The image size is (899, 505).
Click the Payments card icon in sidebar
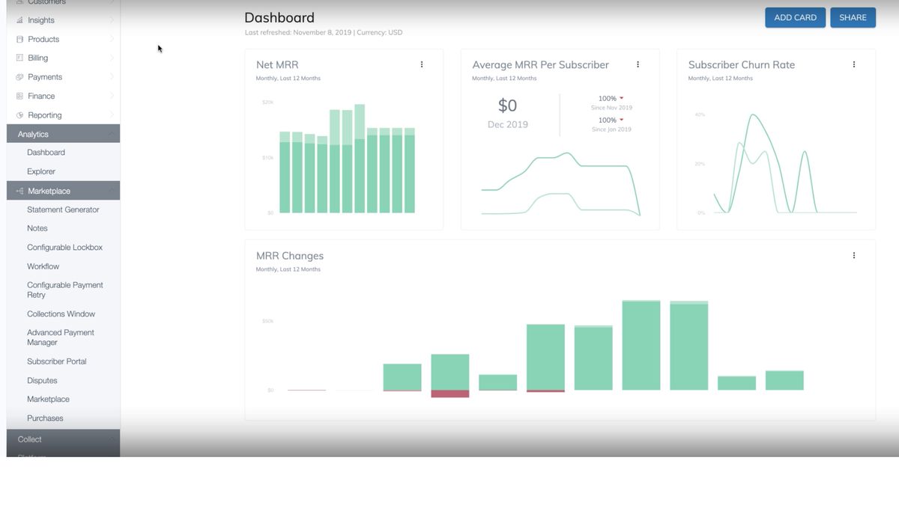coord(19,77)
